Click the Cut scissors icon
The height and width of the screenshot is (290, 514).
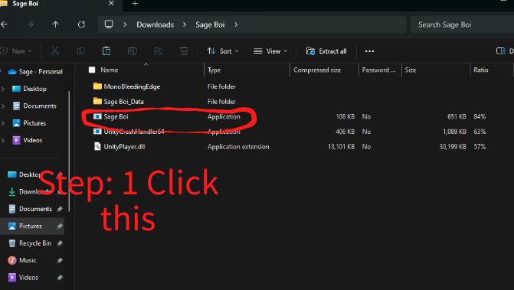(x=55, y=51)
